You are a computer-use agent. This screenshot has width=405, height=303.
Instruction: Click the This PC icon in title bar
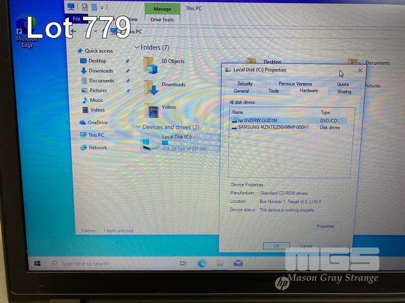coord(71,7)
